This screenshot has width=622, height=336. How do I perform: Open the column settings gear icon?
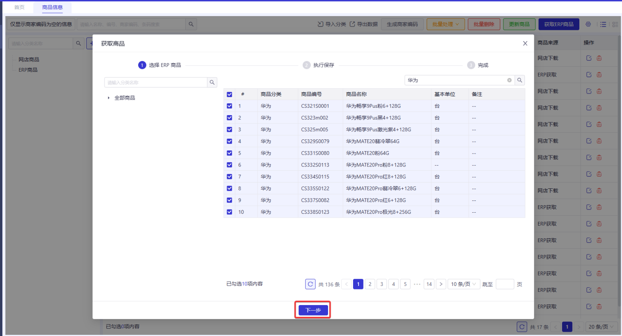588,24
